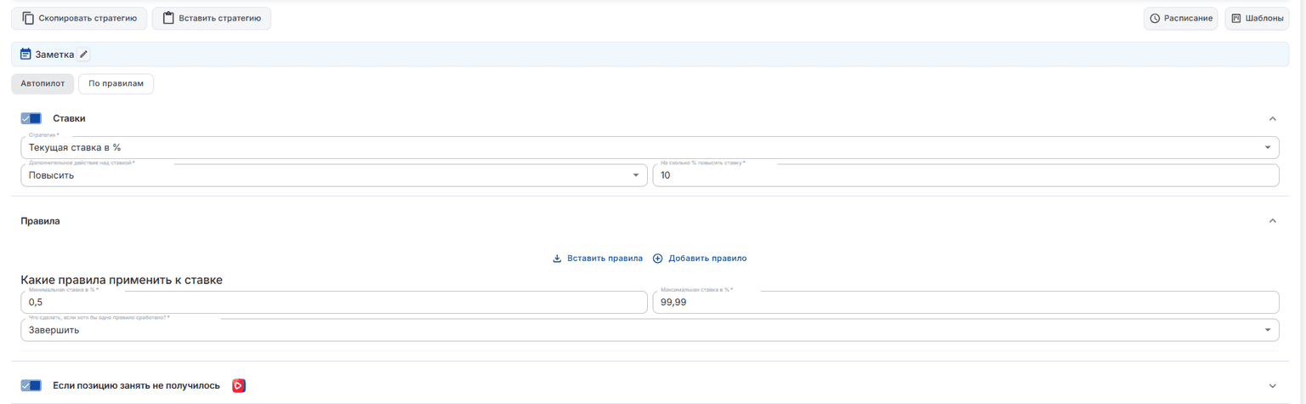This screenshot has height=404, width=1306.
Task: Open the red video help icon
Action: coord(239,386)
